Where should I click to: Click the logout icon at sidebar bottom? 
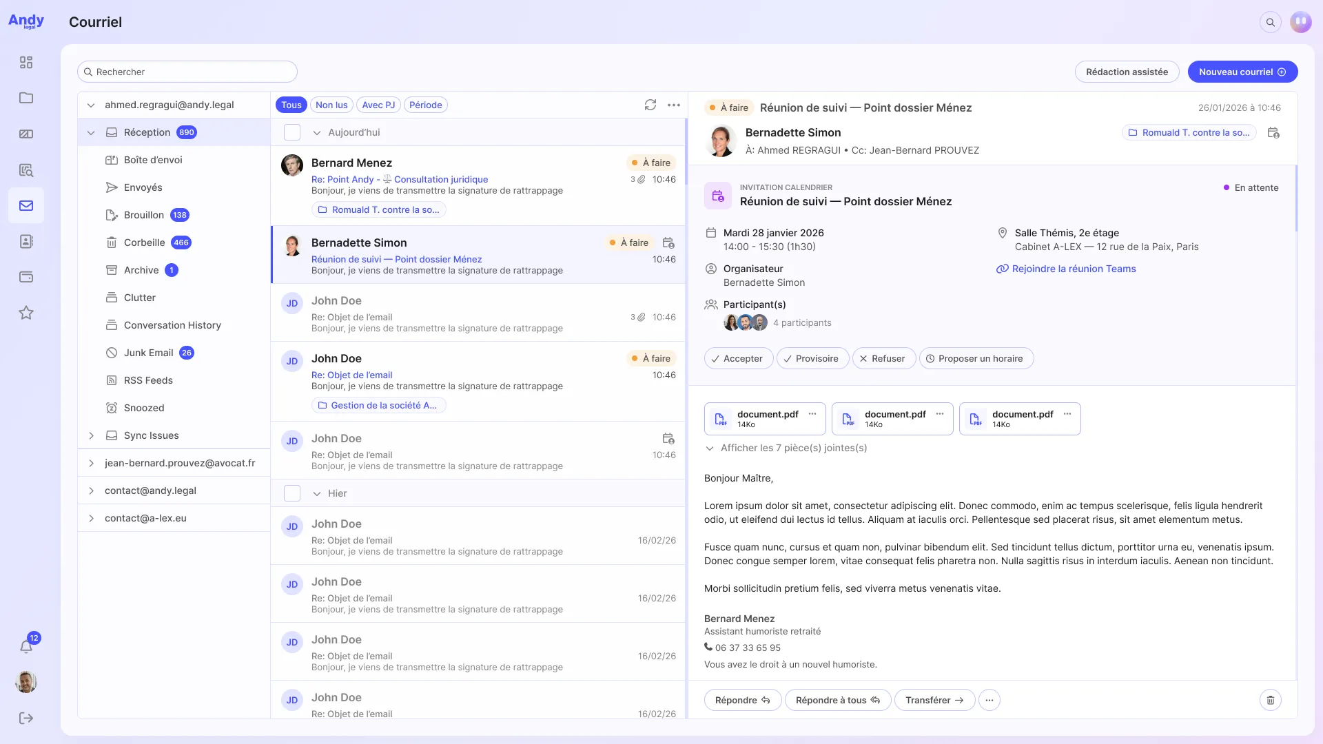26,718
